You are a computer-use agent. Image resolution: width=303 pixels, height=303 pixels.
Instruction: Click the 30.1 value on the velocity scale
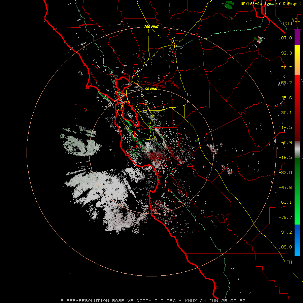[287, 113]
